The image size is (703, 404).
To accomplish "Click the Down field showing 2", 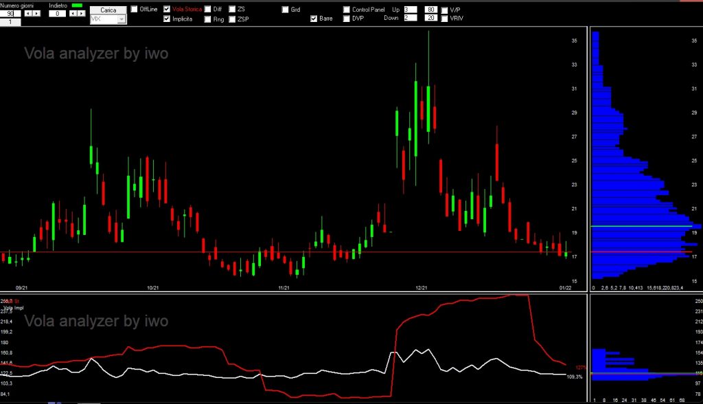I will [411, 18].
